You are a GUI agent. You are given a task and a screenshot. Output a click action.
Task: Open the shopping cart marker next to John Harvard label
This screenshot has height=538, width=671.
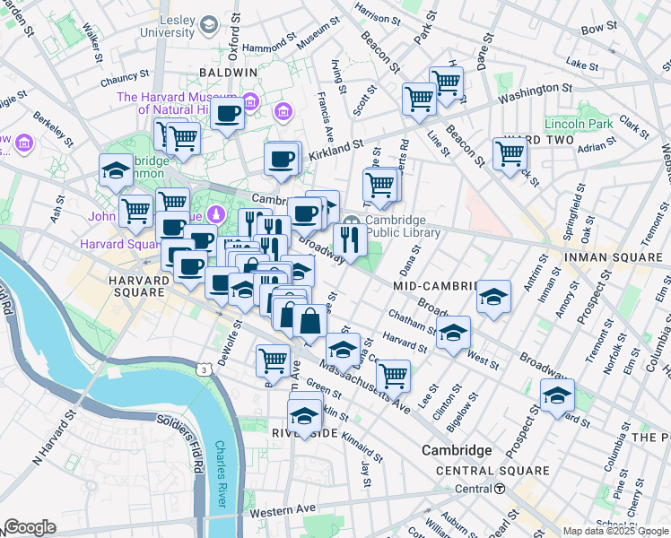135,213
